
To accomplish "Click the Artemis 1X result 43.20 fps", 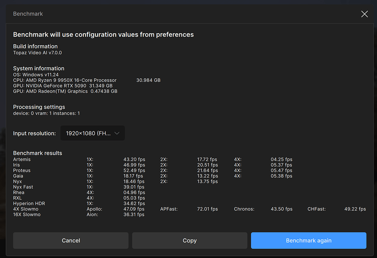I will 134,159.
